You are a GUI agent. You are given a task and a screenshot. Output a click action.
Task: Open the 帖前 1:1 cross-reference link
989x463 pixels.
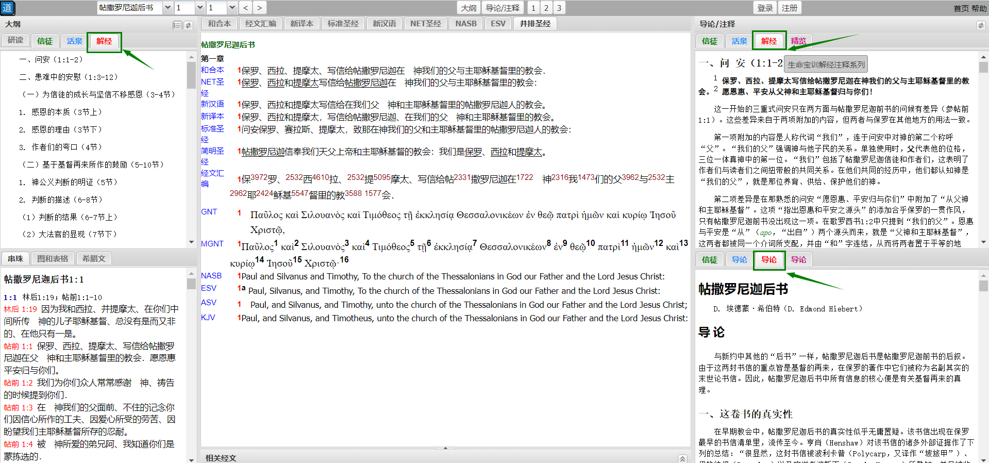point(18,346)
